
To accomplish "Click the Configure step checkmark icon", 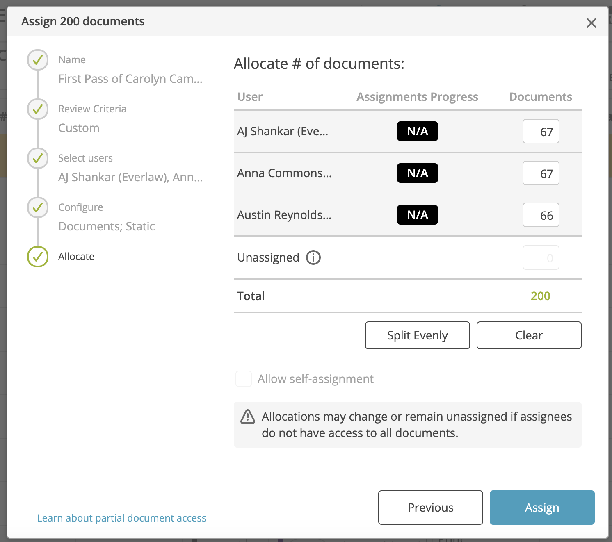I will tap(38, 207).
